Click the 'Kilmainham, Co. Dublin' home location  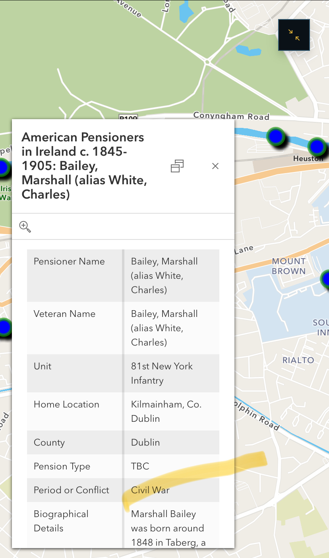166,411
